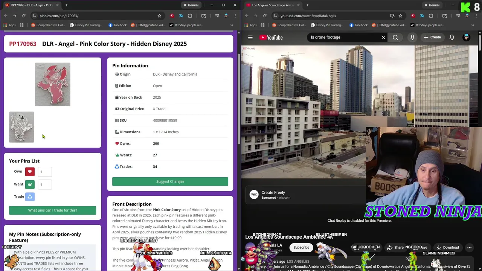Click the Want quantity field
The width and height of the screenshot is (482, 271).
45,184
